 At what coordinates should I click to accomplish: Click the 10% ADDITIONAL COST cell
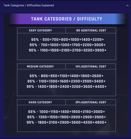(x=90, y=66)
